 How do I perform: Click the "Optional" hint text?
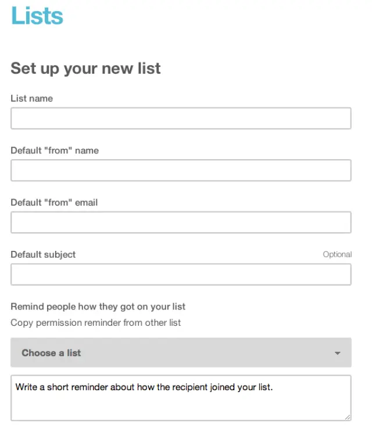point(337,254)
